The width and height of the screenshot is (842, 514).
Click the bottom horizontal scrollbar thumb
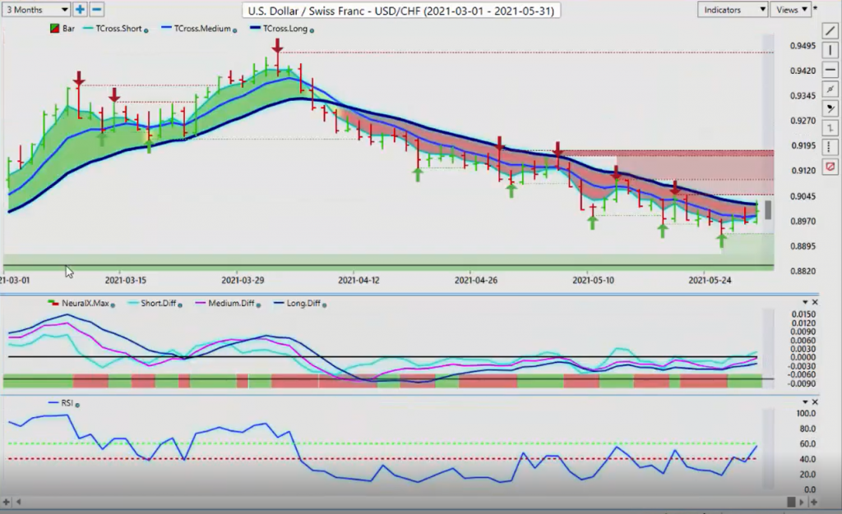[x=791, y=501]
